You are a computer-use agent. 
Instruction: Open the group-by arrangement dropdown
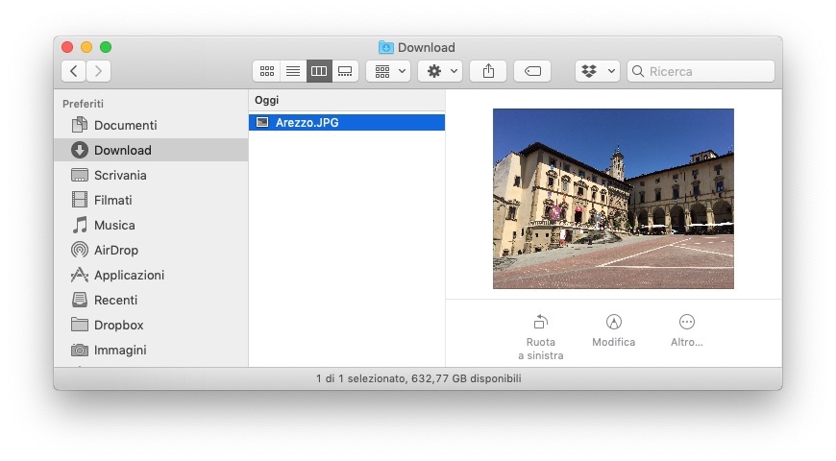pos(388,71)
